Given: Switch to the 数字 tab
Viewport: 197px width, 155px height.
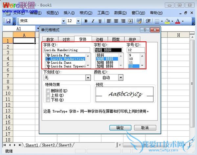Looking at the screenshot, I should coord(50,39).
